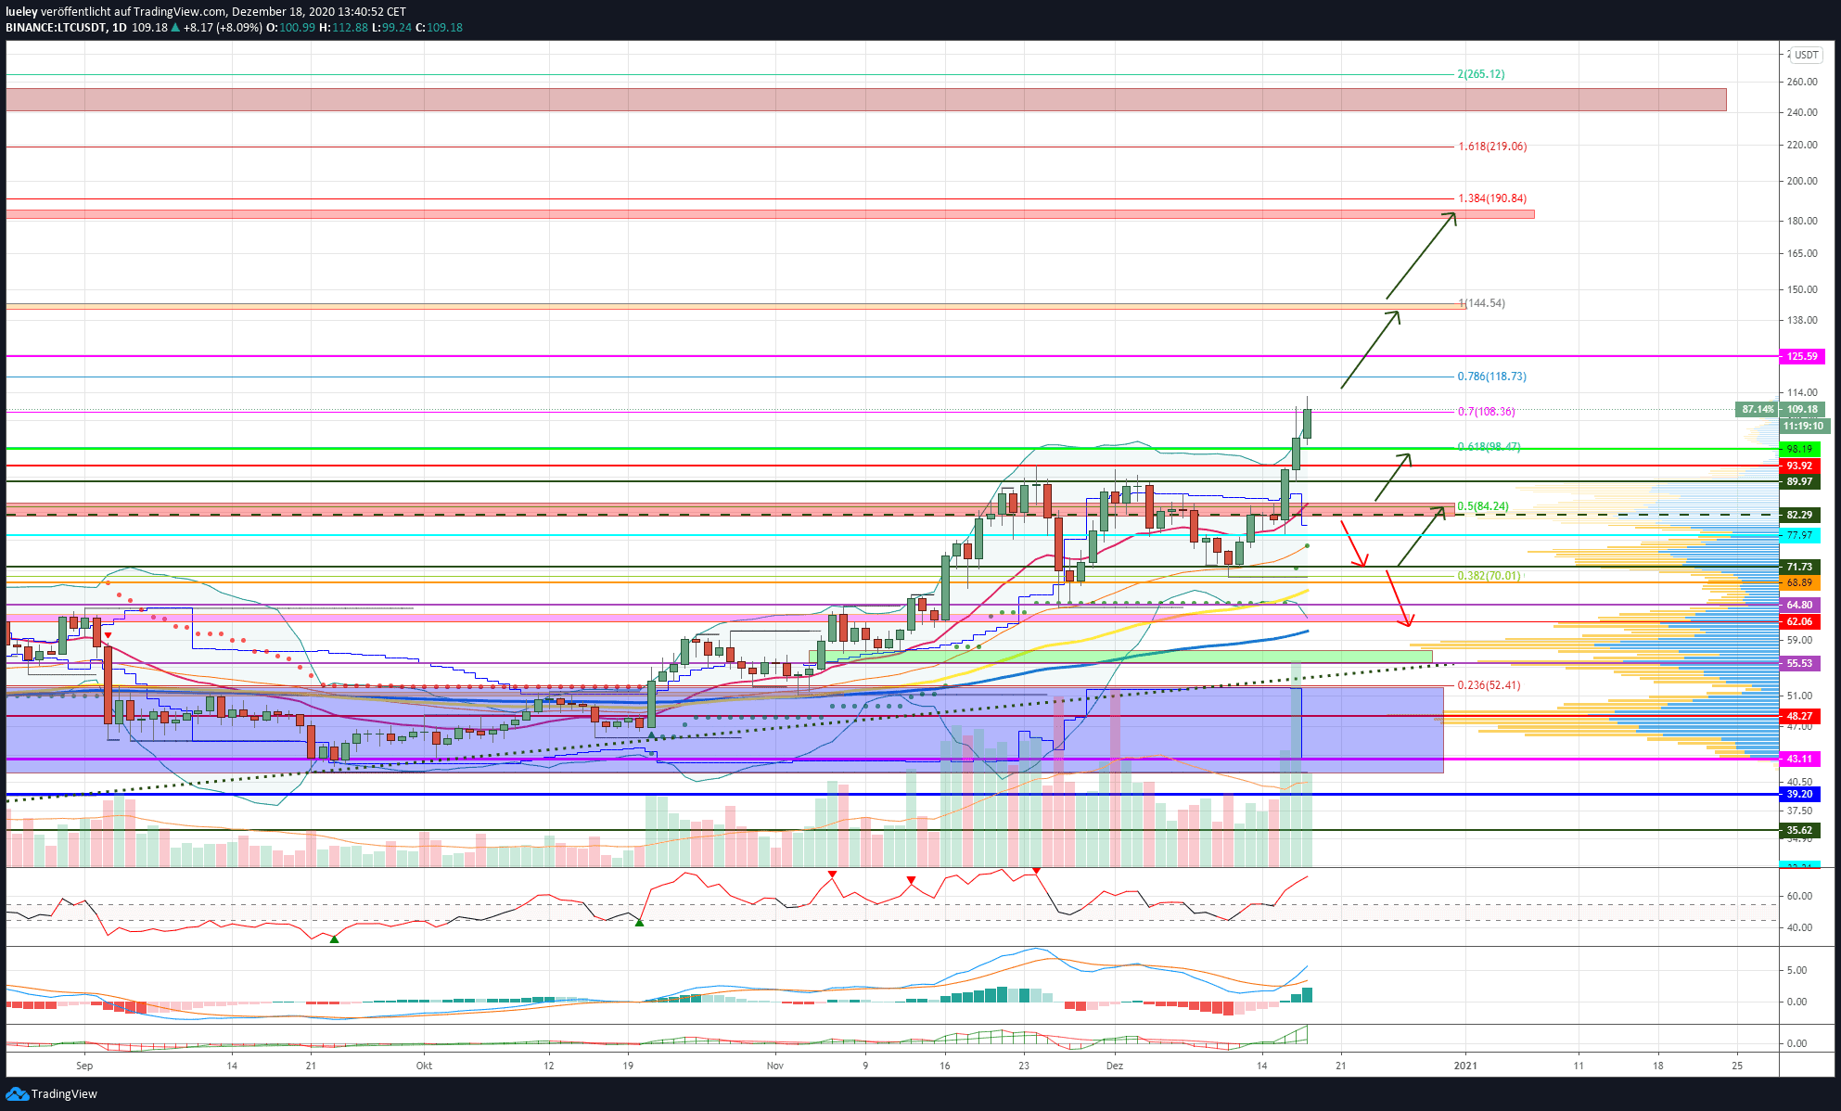Click the green RSI buy triangle near Sep 21
Image resolution: width=1841 pixels, height=1111 pixels.
335,939
